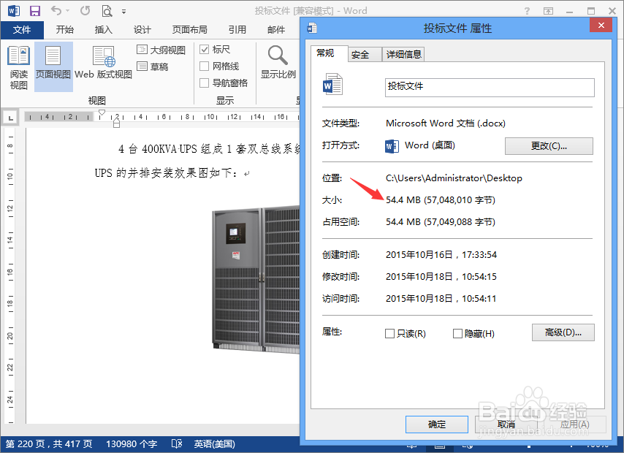Expand the Customize Quick Access Toolbar menu
The width and height of the screenshot is (624, 453).
(122, 10)
